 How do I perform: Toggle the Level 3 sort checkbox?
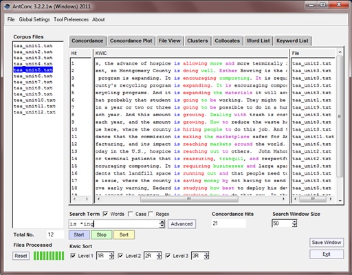tap(168, 256)
